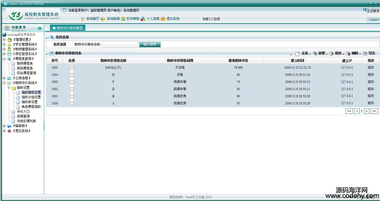Check the checkbox for row 1004
This screenshot has width=380, height=201.
tap(72, 75)
